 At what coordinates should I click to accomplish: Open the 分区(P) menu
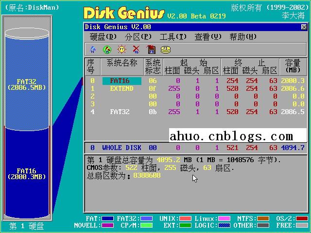pyautogui.click(x=138, y=37)
